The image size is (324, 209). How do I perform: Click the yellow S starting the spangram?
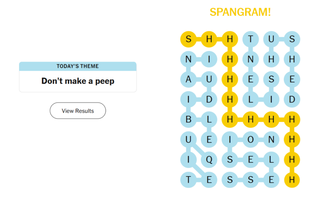188,39
